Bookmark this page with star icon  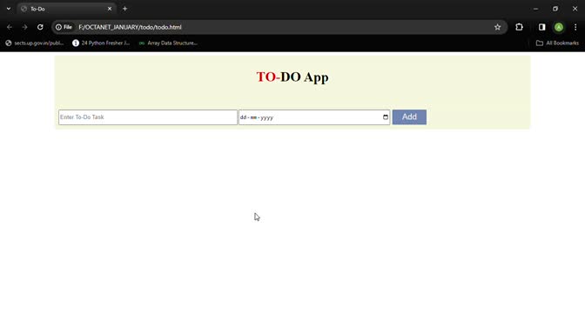coord(497,27)
